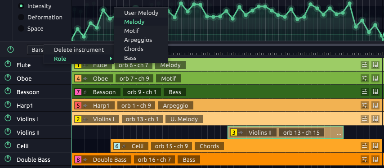Open the Motif role dropdown on Oboe

click(x=169, y=78)
